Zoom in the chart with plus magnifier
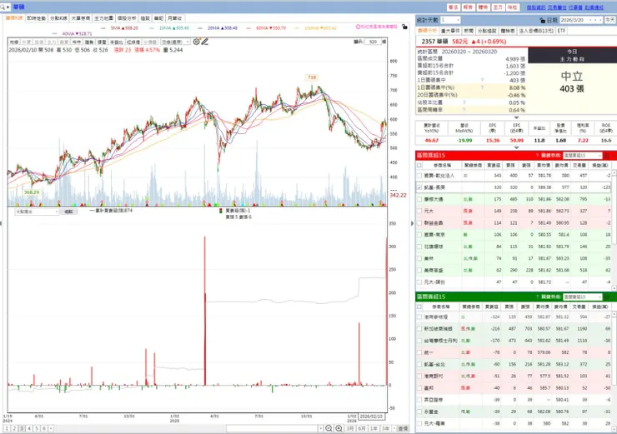Screen dimensions: 617x434 point(339,428)
